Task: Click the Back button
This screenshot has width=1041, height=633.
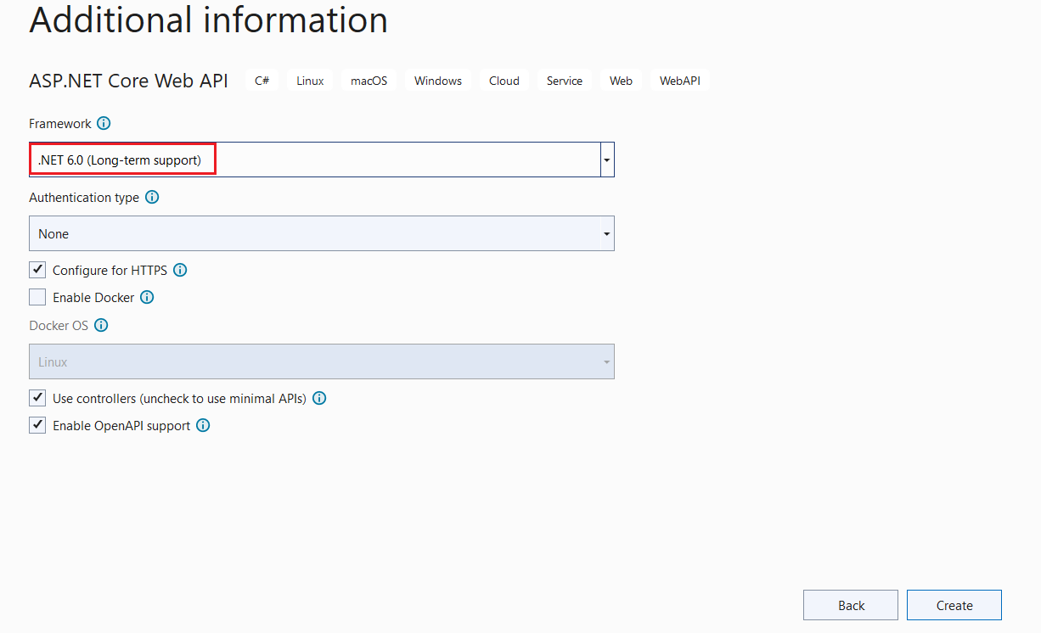Action: click(850, 605)
